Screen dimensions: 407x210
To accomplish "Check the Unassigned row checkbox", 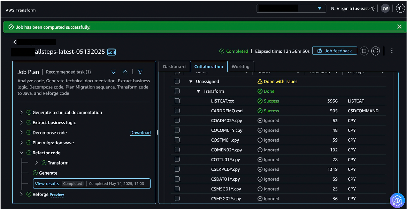I will pyautogui.click(x=177, y=81).
